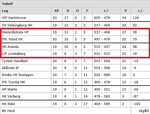150x114 pixels.
Task: Click the HIF Karlskrona team name
Action: 14,18
